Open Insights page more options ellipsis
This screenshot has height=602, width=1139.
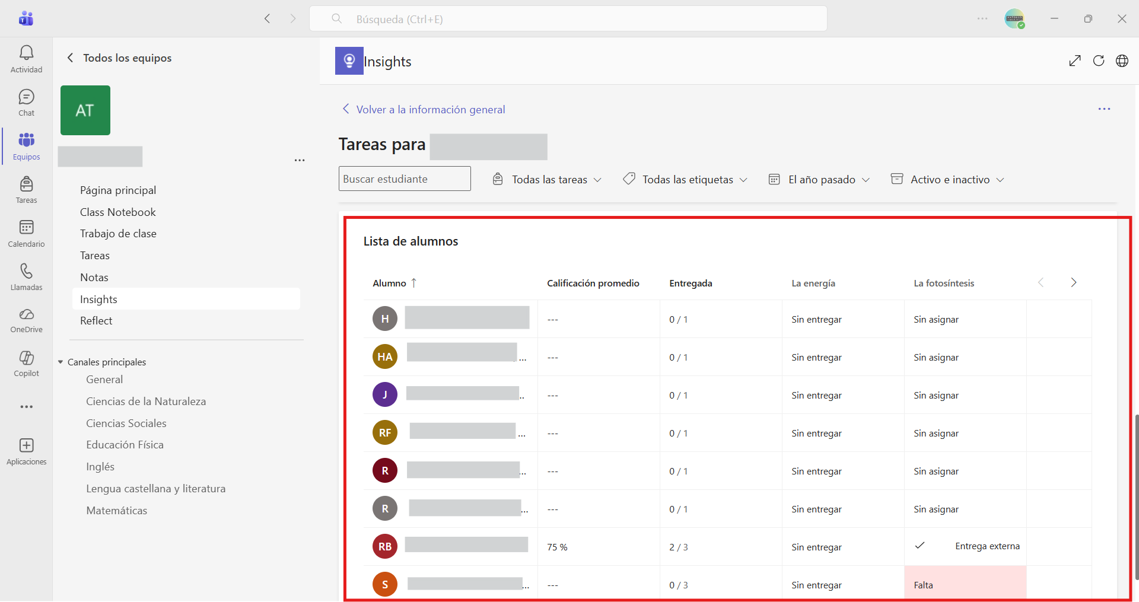click(1104, 109)
